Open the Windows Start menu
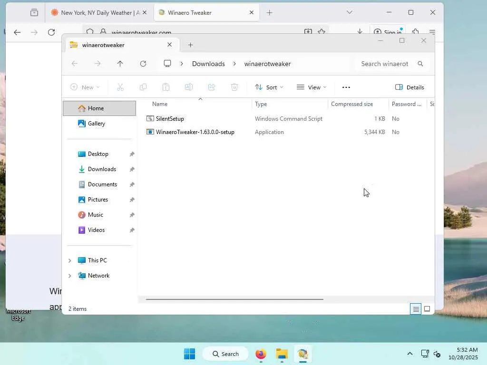This screenshot has height=365, width=487. pos(189,354)
